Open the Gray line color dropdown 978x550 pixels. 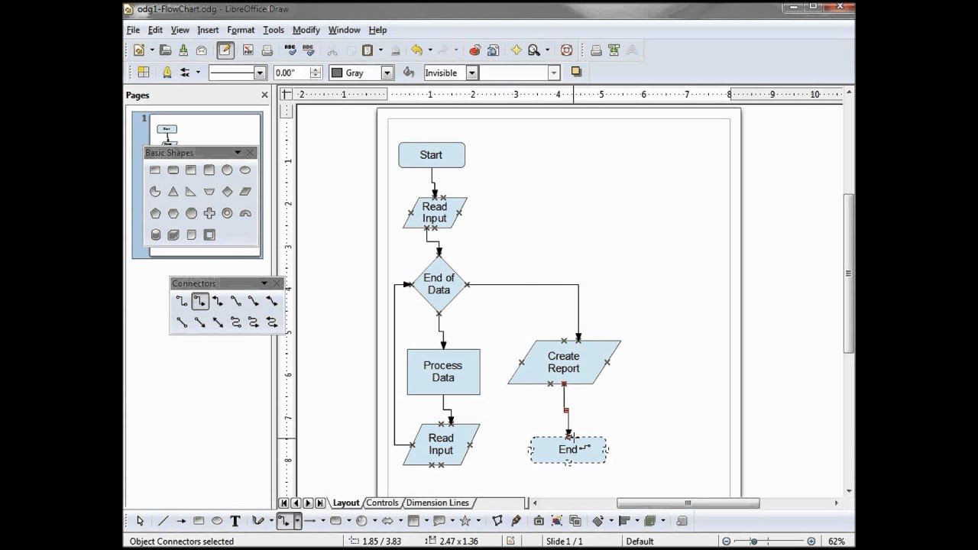[387, 73]
